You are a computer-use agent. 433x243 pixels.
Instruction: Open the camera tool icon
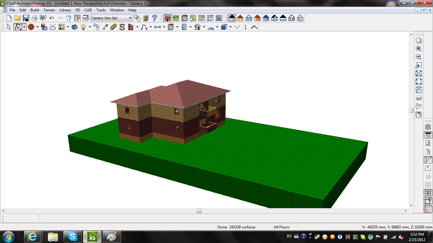(74, 27)
